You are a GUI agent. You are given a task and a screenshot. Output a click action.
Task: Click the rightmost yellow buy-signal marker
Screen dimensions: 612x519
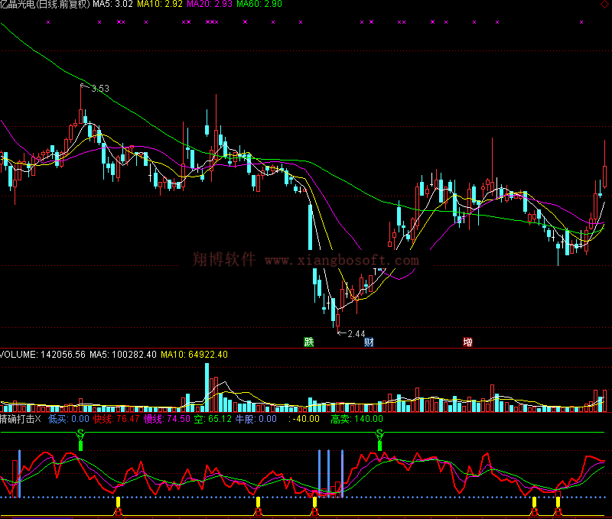pyautogui.click(x=558, y=503)
